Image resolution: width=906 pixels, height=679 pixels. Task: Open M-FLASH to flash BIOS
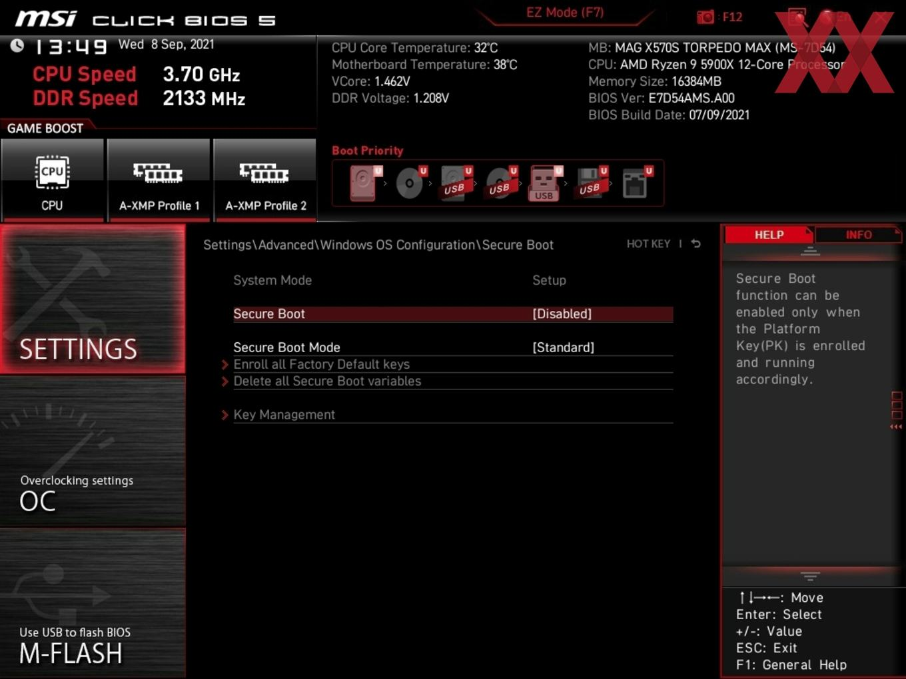[x=93, y=603]
